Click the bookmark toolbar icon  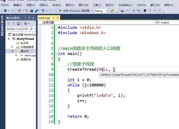click(x=145, y=11)
